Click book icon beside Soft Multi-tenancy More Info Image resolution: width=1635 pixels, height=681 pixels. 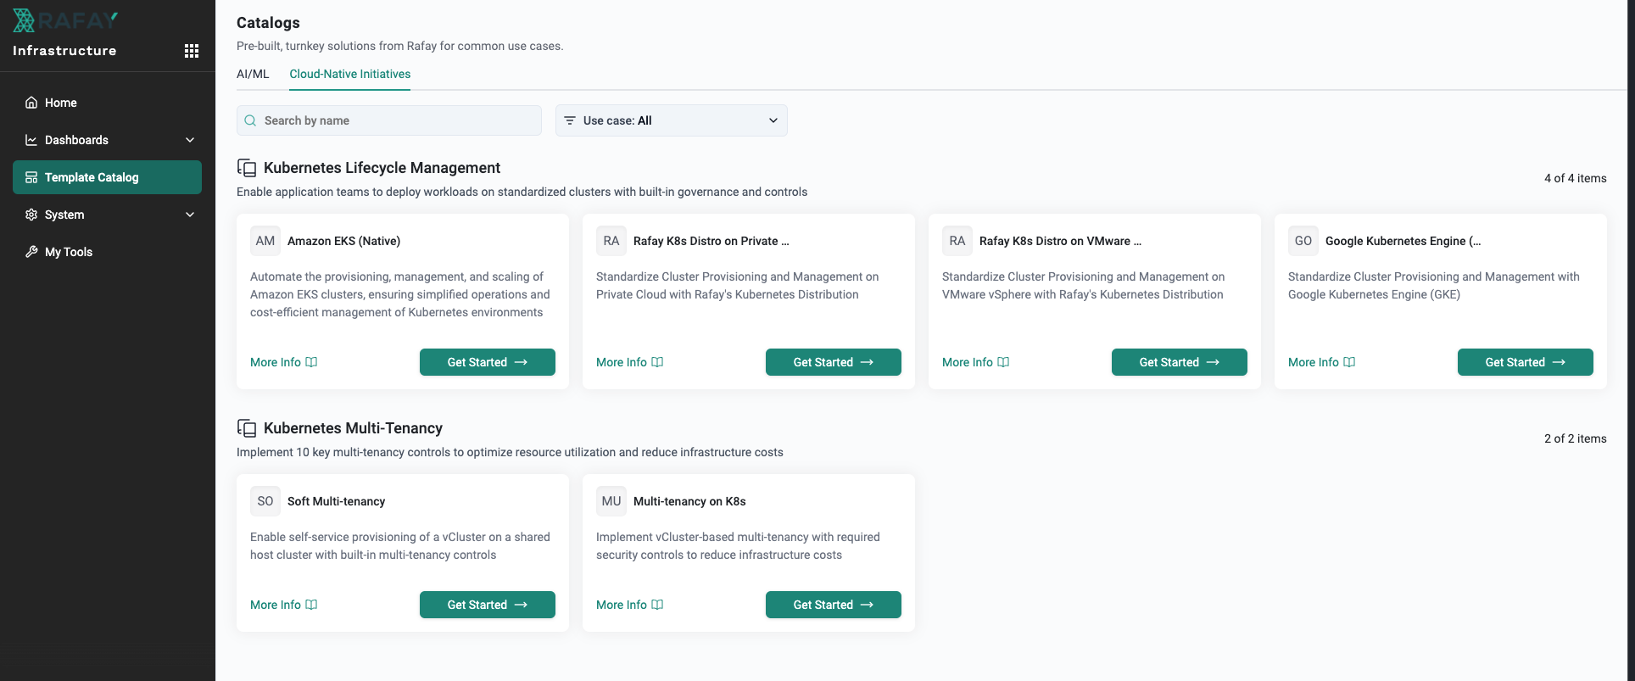[311, 605]
